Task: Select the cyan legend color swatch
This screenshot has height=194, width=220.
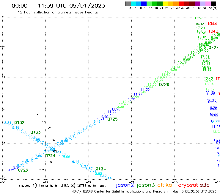Action: pos(133,4)
